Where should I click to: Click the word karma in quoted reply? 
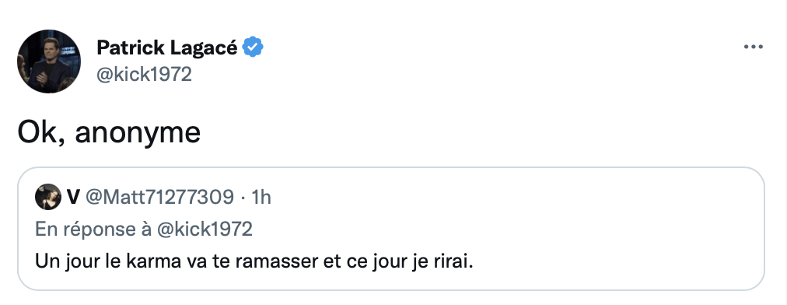(x=150, y=261)
